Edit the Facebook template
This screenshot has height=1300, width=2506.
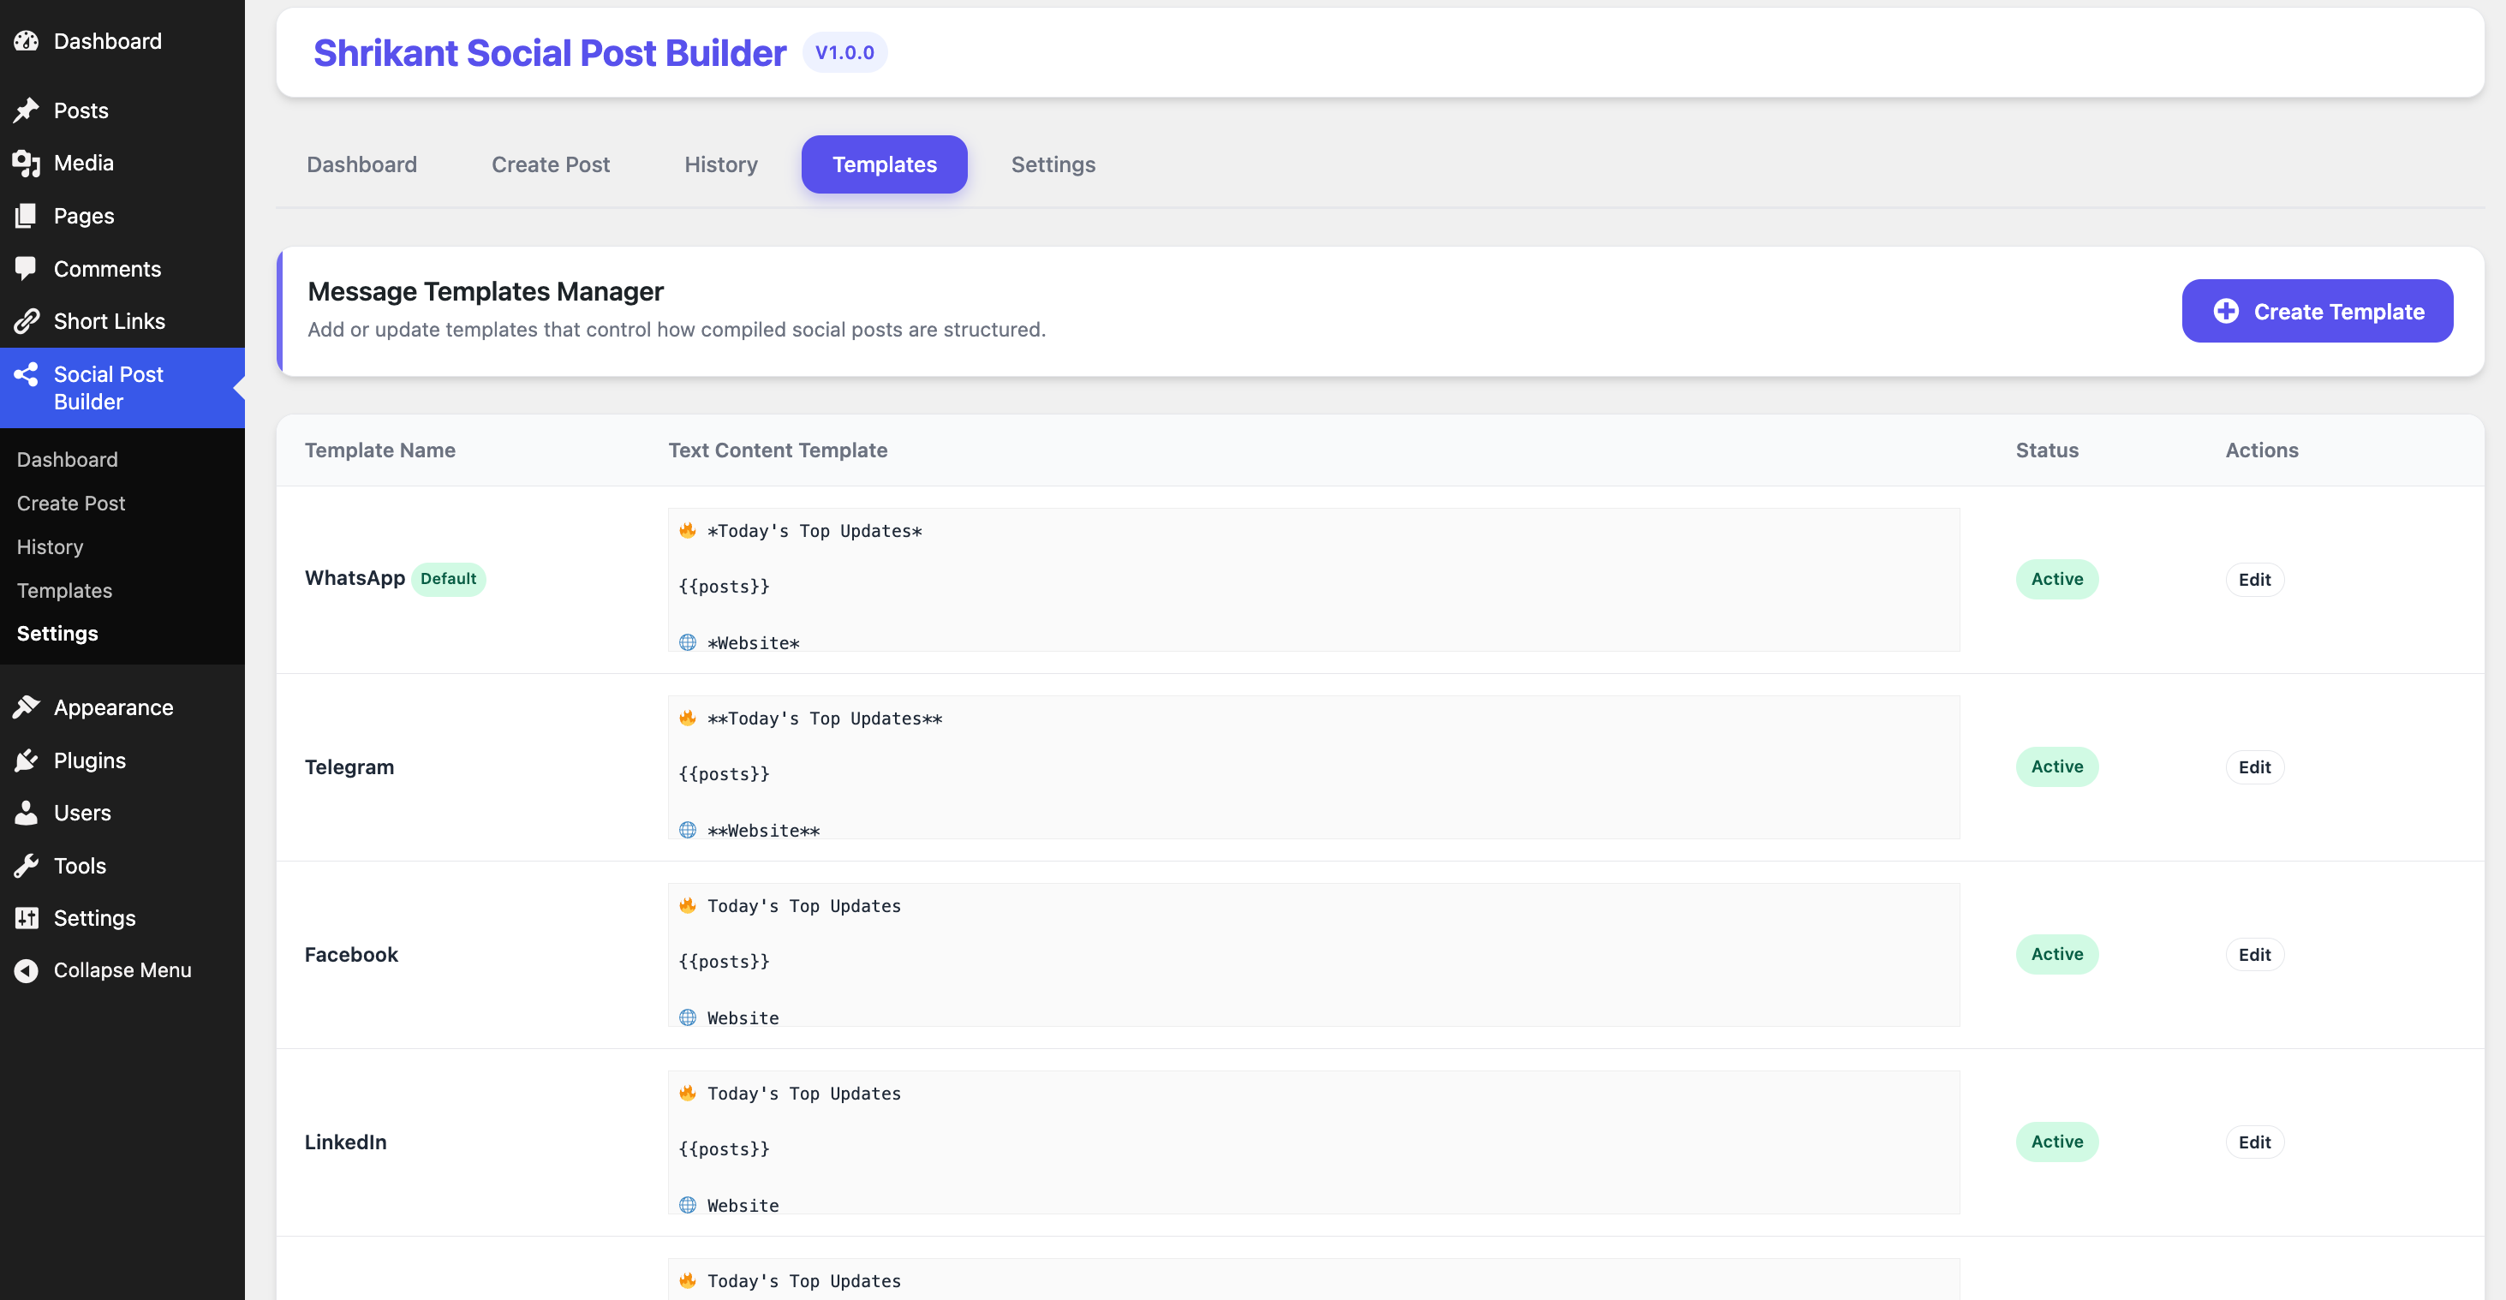2254,956
